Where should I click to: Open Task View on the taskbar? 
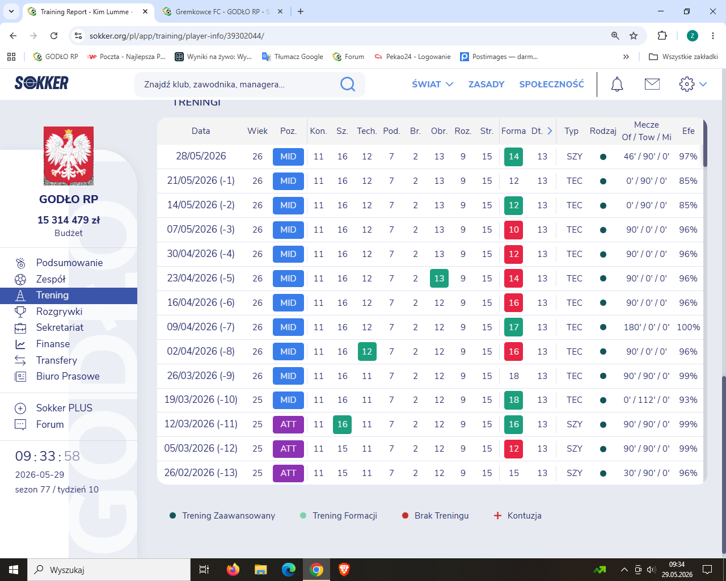point(204,570)
